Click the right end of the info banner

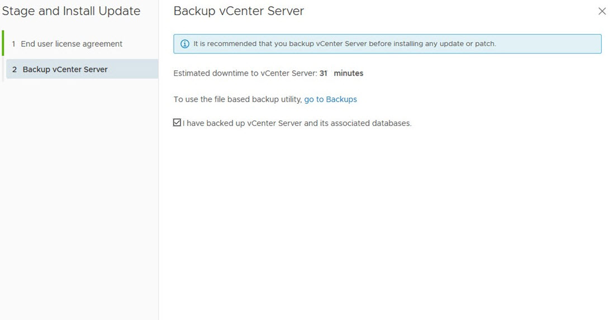pyautogui.click(x=586, y=43)
